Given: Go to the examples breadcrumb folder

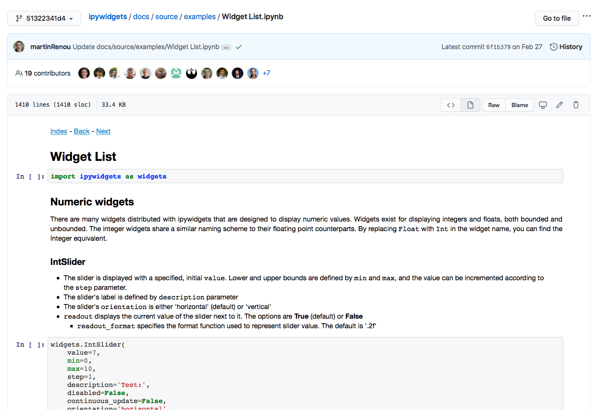Looking at the screenshot, I should [x=200, y=17].
